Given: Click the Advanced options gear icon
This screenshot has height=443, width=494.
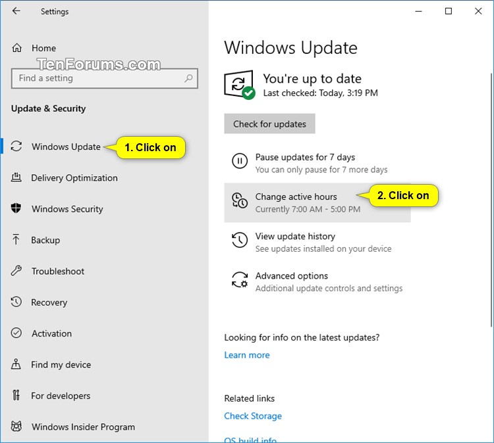Looking at the screenshot, I should (x=240, y=279).
